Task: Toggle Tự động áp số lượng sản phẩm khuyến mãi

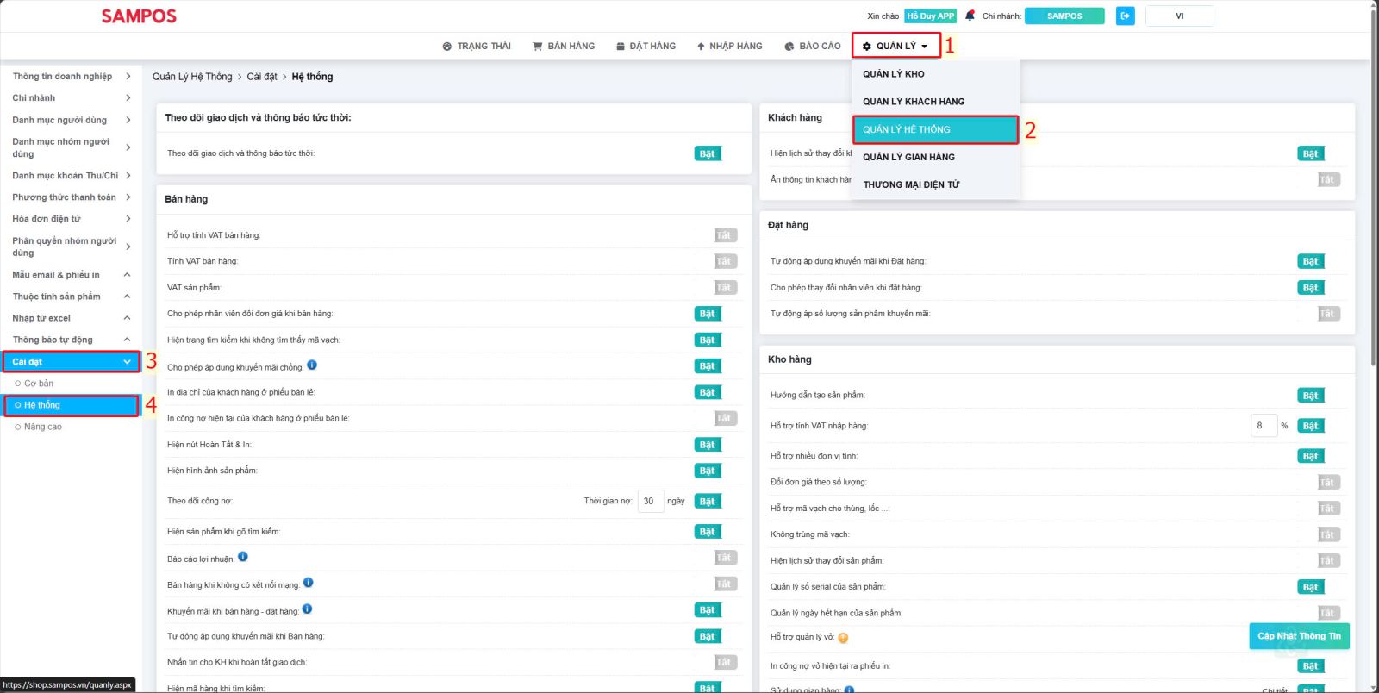Action: [1329, 314]
